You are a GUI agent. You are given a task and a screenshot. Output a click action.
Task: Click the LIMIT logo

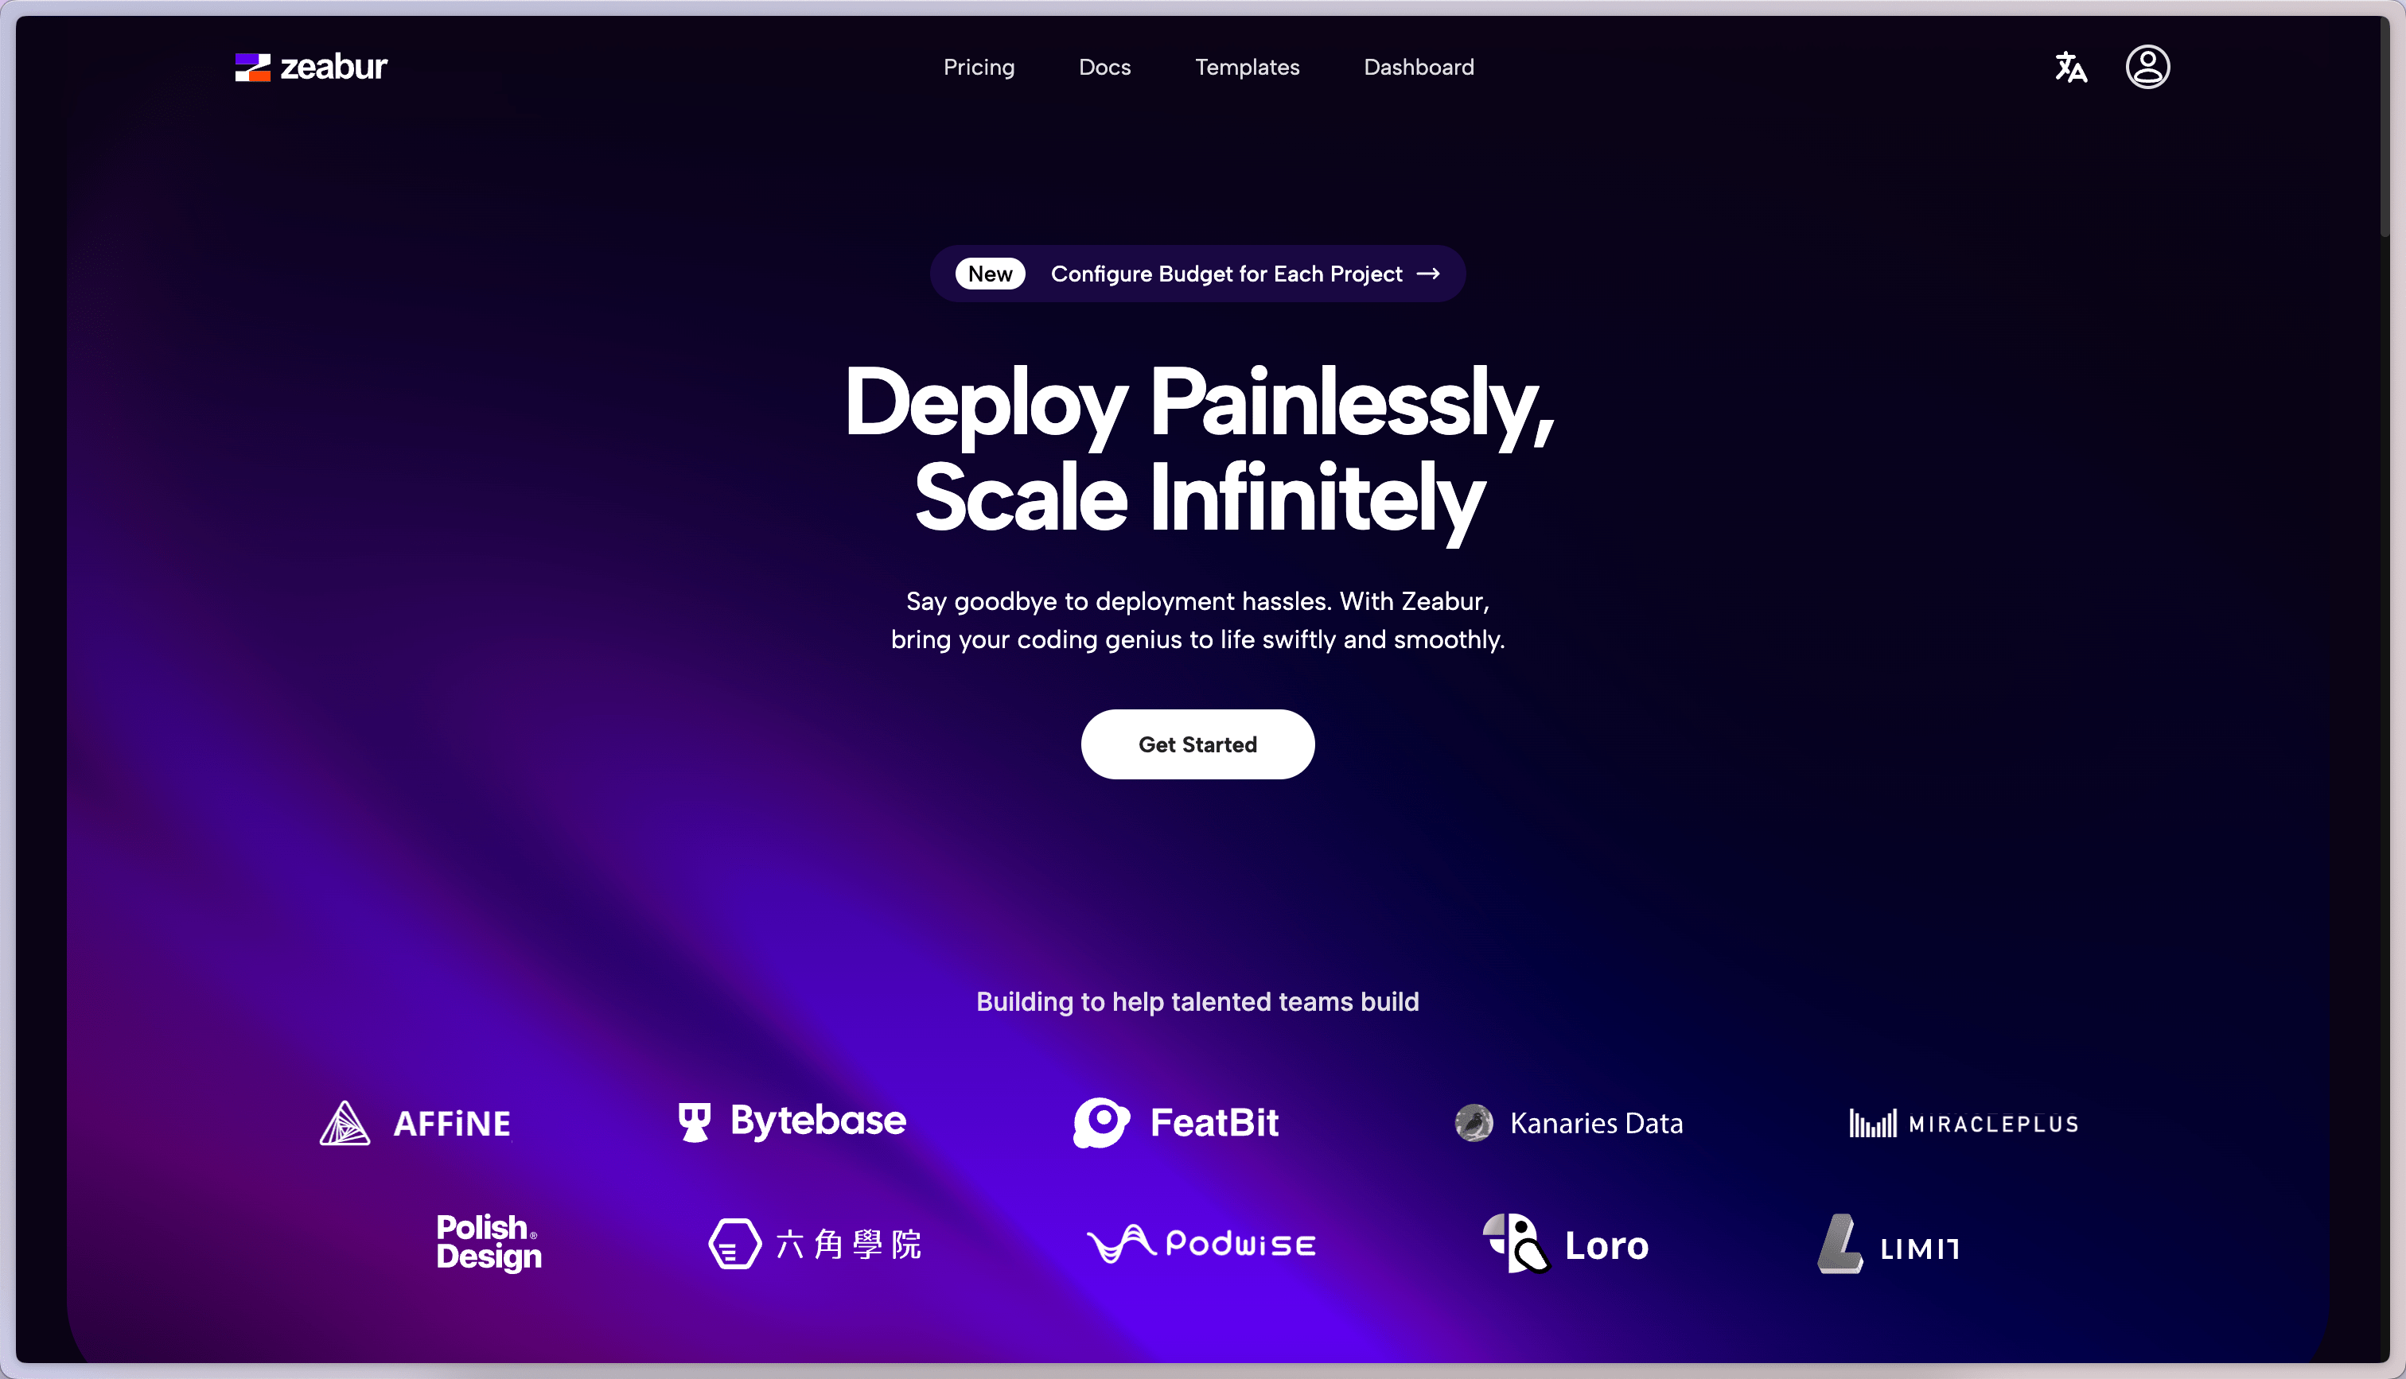tap(1889, 1245)
